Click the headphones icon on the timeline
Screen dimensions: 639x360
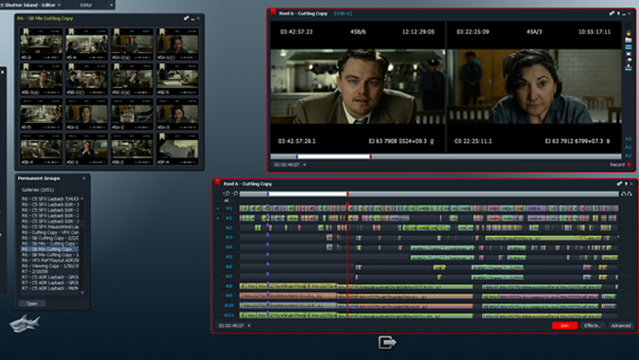625,194
